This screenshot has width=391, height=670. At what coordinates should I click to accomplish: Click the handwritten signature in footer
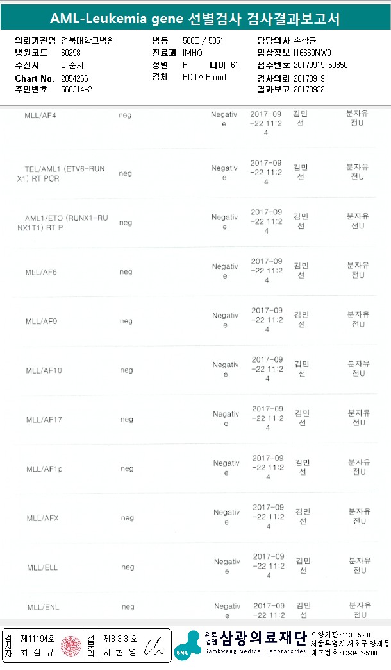tap(154, 646)
